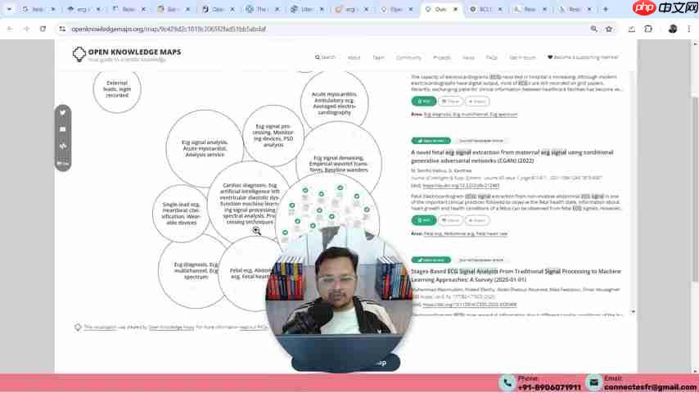Open the FAQs menu item
This screenshot has height=393, width=699.
pos(491,57)
